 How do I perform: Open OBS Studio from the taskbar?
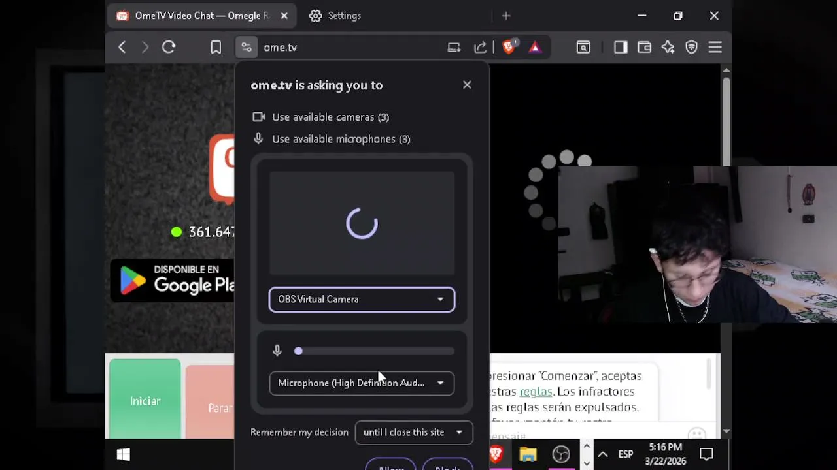pos(561,454)
